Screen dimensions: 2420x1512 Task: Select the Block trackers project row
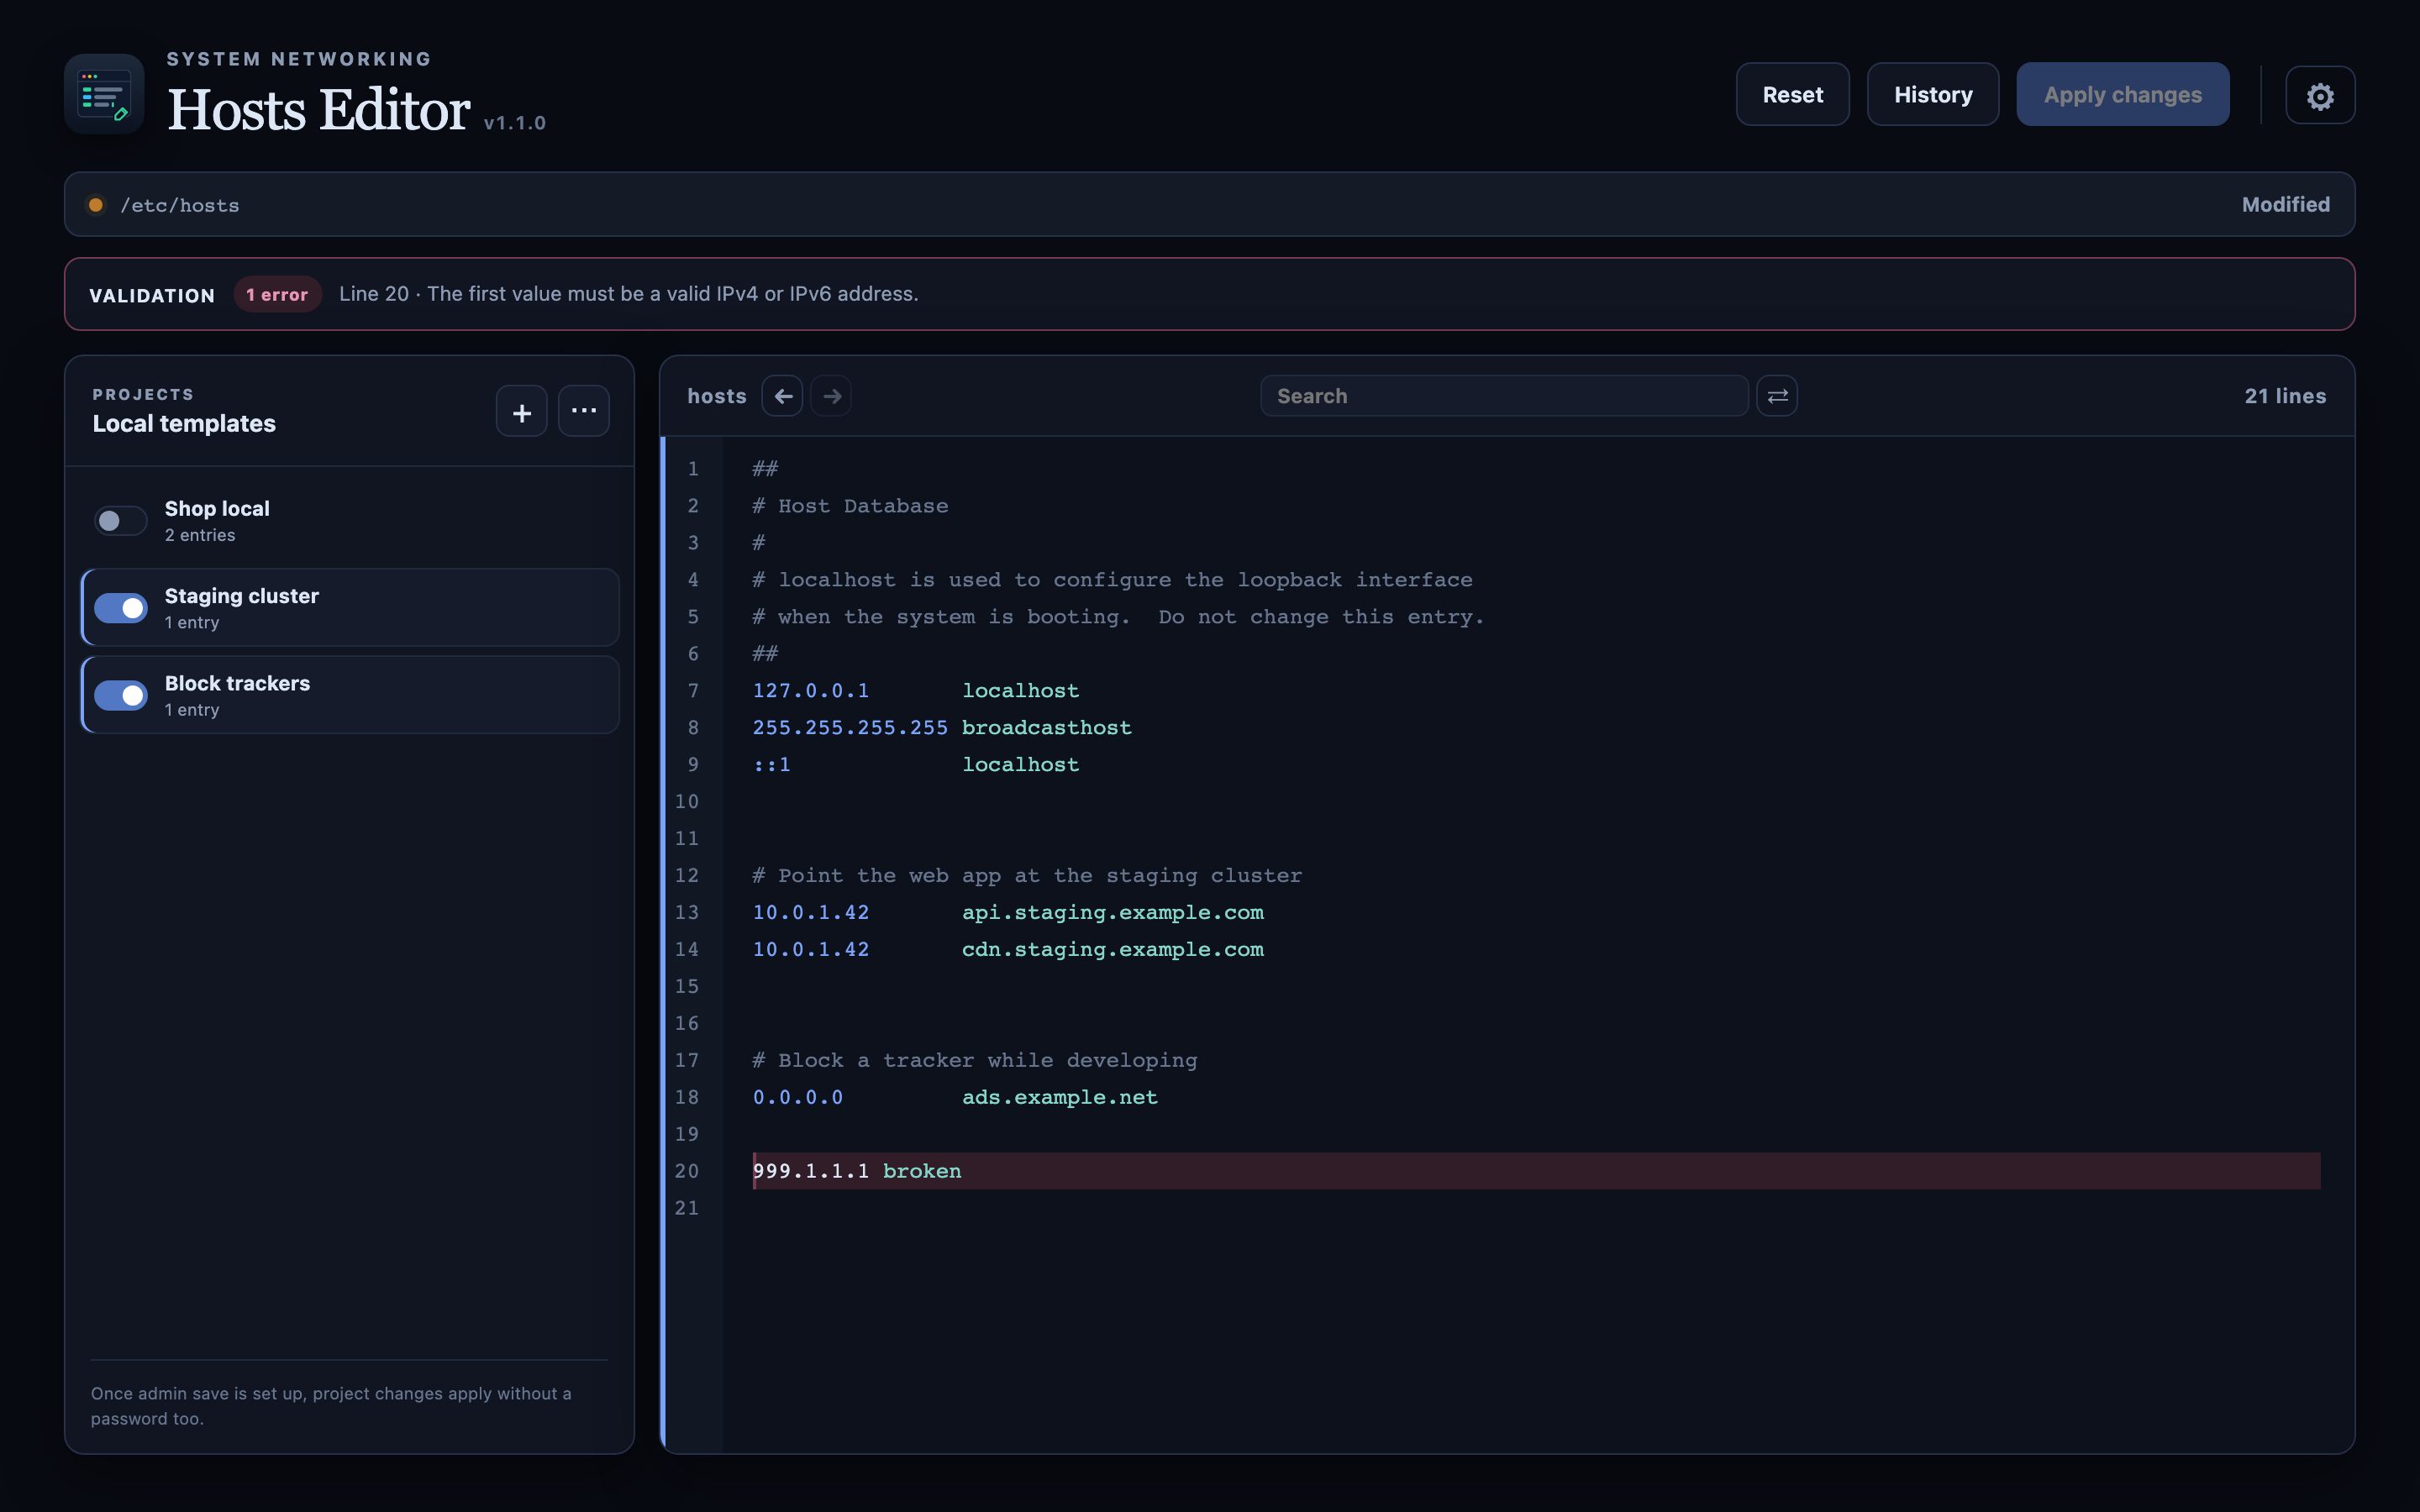(x=350, y=695)
